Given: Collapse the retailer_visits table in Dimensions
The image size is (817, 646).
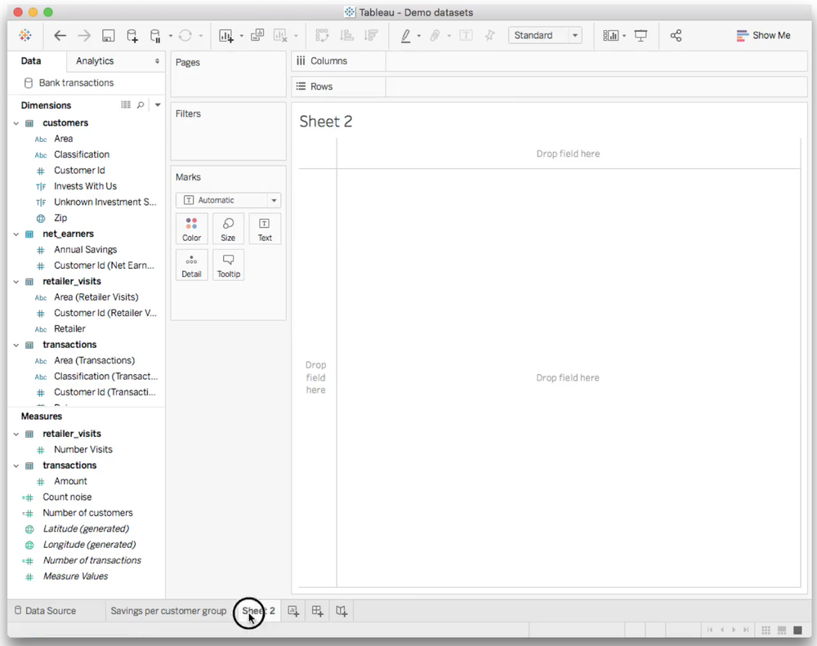Looking at the screenshot, I should [16, 282].
